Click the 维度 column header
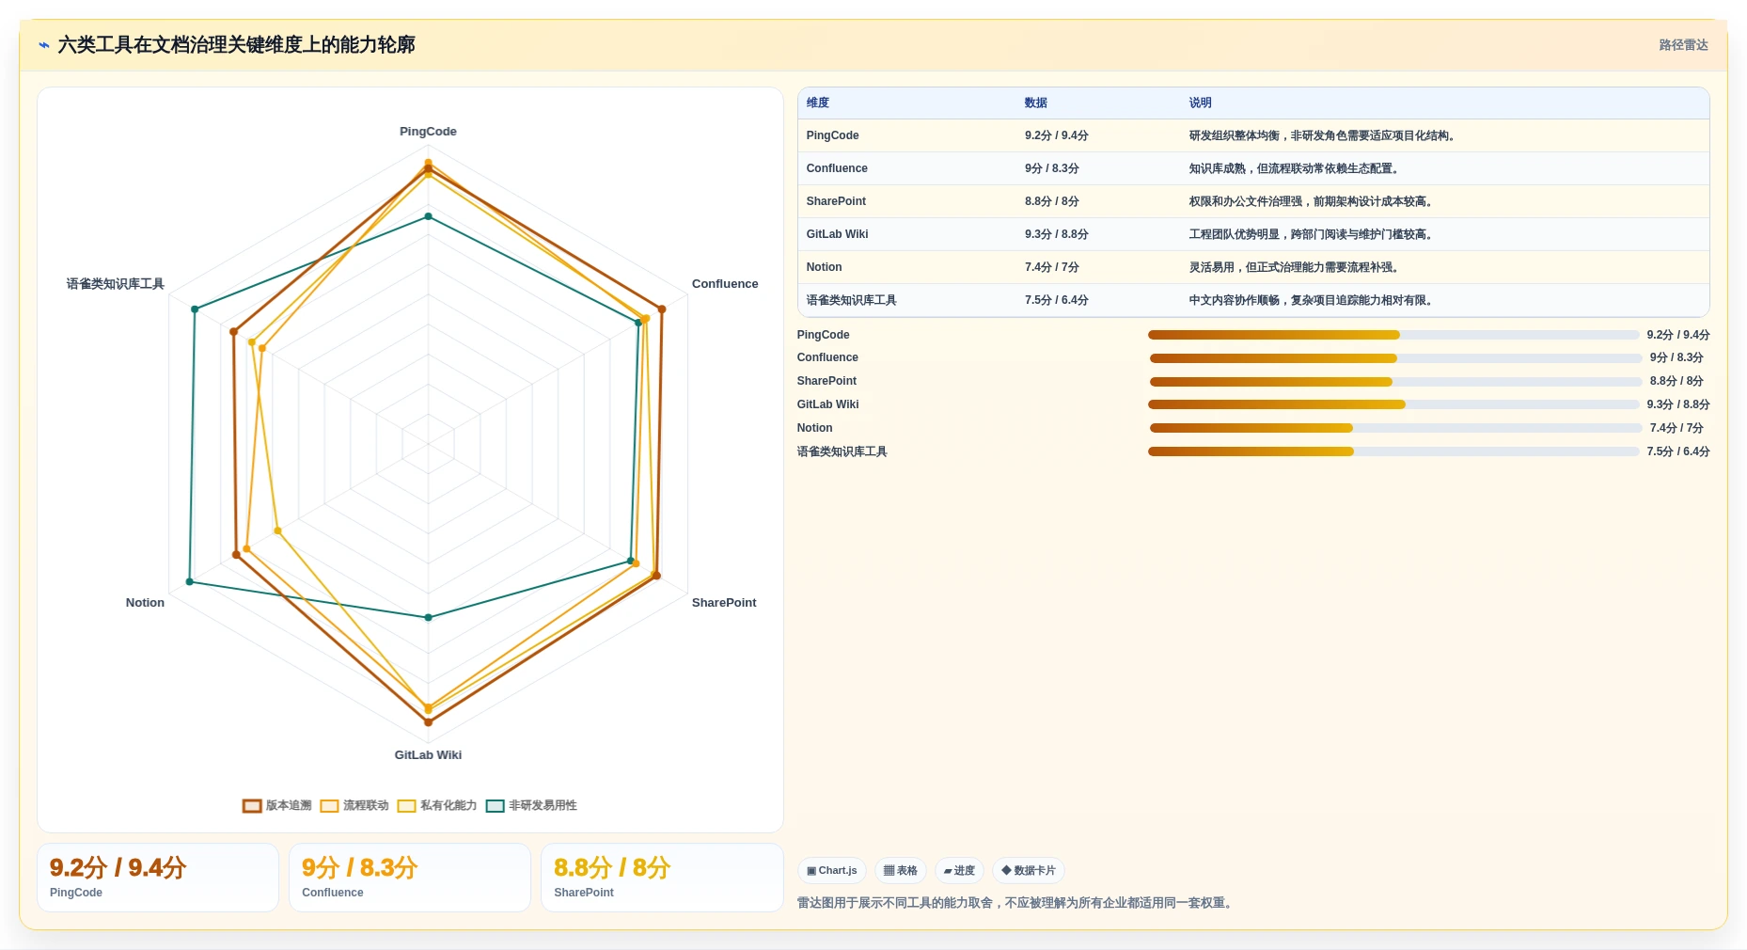 pos(818,103)
